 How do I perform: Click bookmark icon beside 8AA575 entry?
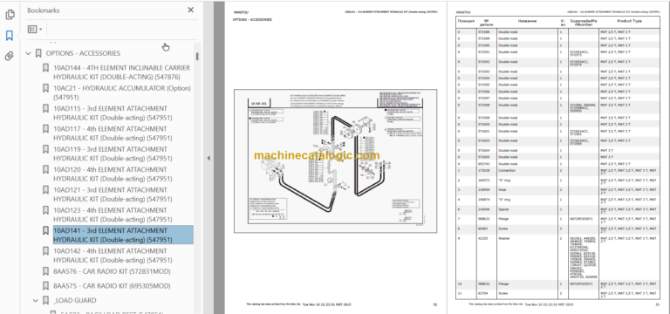[45, 286]
